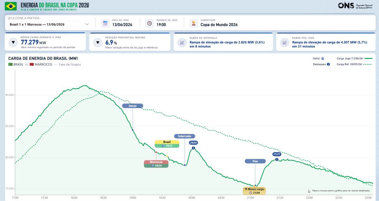Click the down-arrow icon in Redução Percentual card
Image resolution: width=379 pixels, height=201 pixels.
[x=98, y=43]
